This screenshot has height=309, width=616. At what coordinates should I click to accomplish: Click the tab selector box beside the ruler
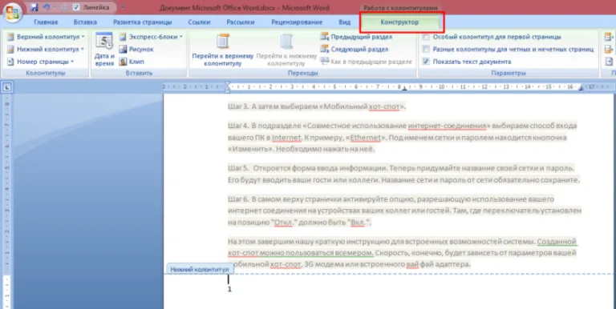6,88
